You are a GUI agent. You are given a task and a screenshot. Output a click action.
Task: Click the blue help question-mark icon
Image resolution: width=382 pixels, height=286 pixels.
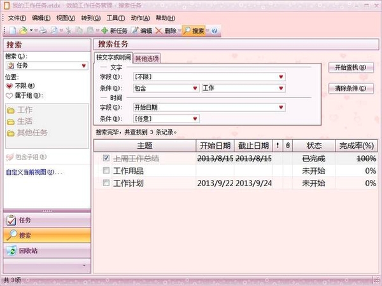pyautogui.click(x=214, y=31)
